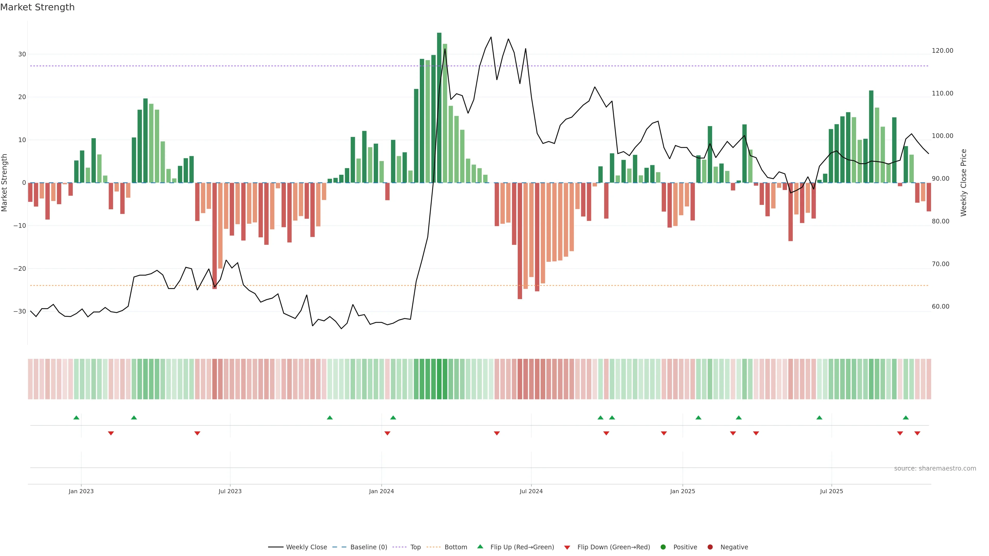Click the Jul 2023 x-axis label
Screen dimensions: 989x556
pos(230,491)
